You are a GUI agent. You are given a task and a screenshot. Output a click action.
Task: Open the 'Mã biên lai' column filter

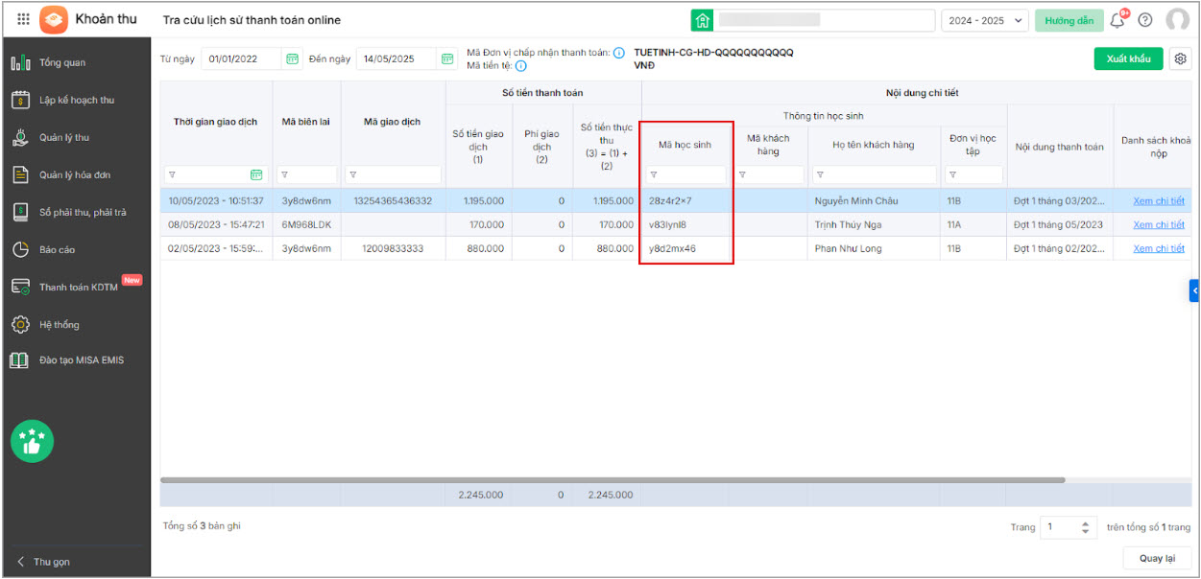coord(283,175)
